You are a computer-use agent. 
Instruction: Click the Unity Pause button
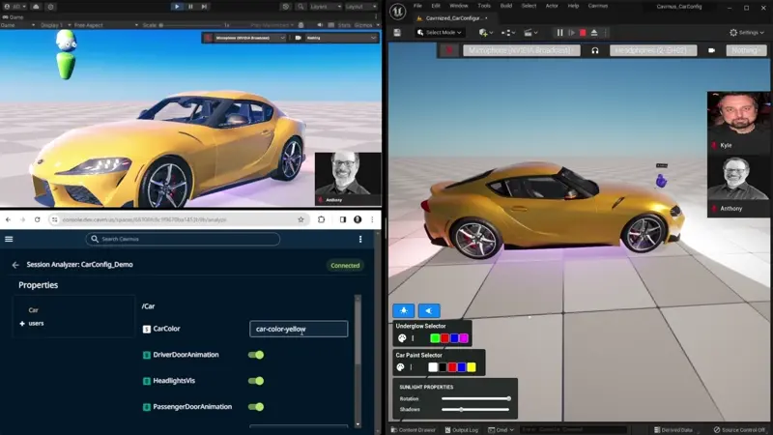pos(190,7)
